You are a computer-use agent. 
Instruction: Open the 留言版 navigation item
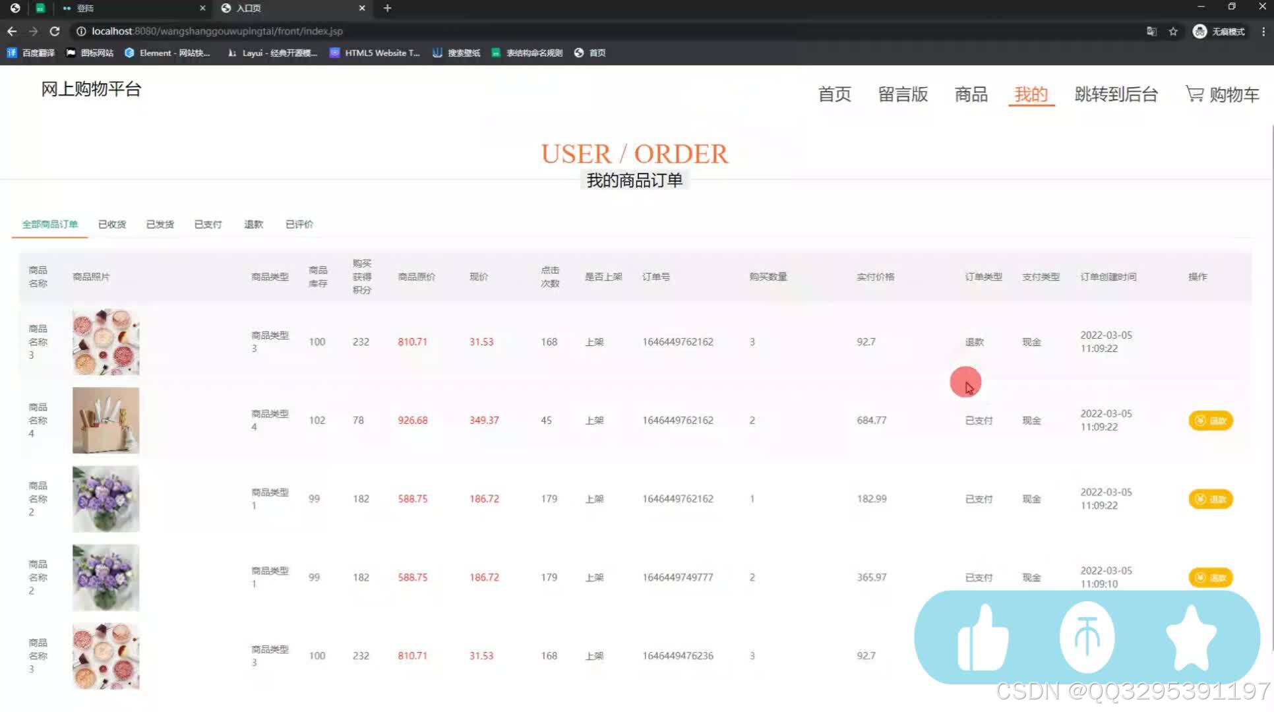(903, 94)
